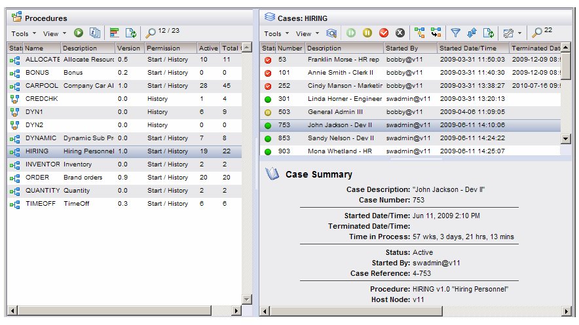Click the green resume cases icon
Screen dimensions: 579x325
[351, 33]
